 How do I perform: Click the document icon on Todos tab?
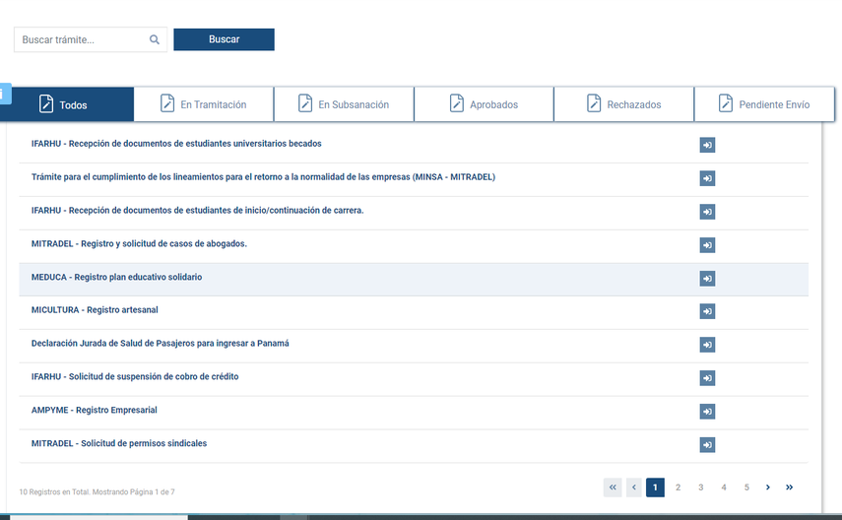pyautogui.click(x=46, y=103)
